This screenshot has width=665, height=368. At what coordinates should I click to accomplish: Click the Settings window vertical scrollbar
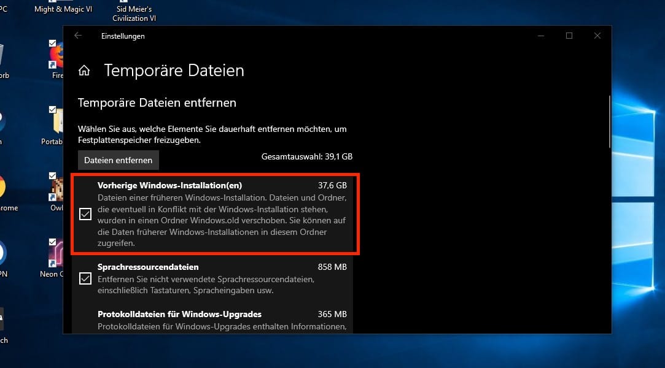click(x=609, y=123)
